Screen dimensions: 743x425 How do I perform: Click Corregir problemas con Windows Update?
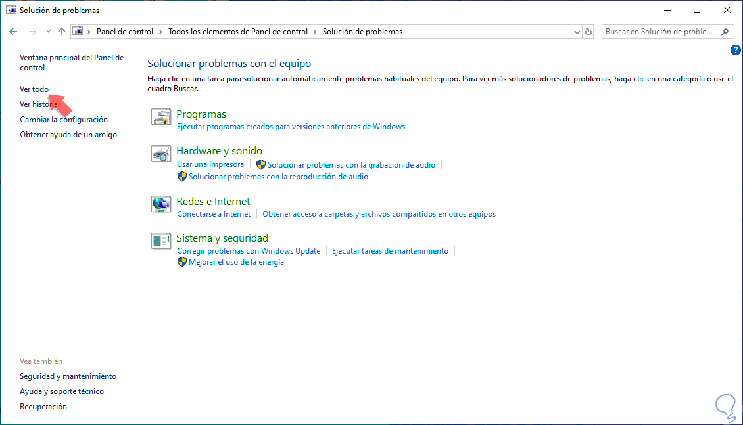pyautogui.click(x=249, y=251)
